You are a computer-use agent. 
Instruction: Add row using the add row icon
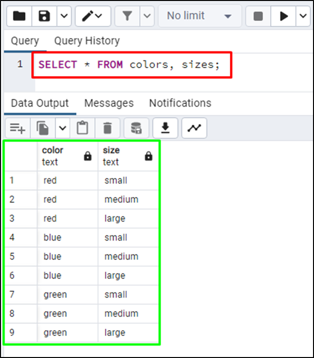[18, 128]
